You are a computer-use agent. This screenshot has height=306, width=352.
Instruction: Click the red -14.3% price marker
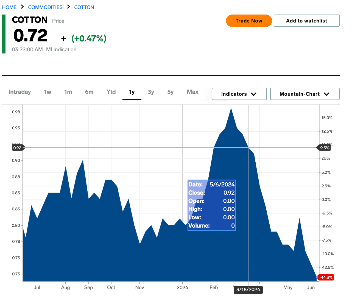(x=326, y=277)
